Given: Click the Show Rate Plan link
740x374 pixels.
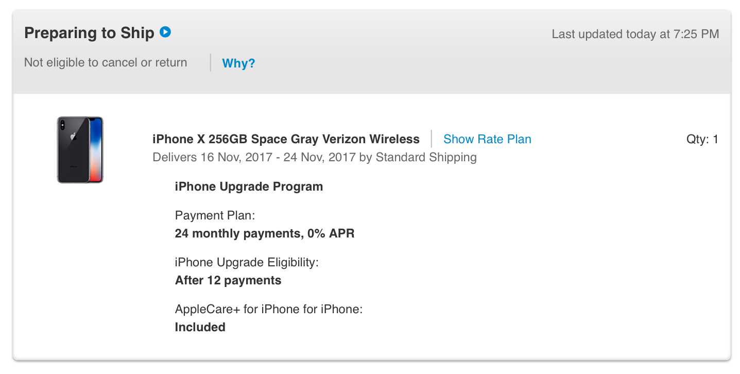Looking at the screenshot, I should pos(487,139).
